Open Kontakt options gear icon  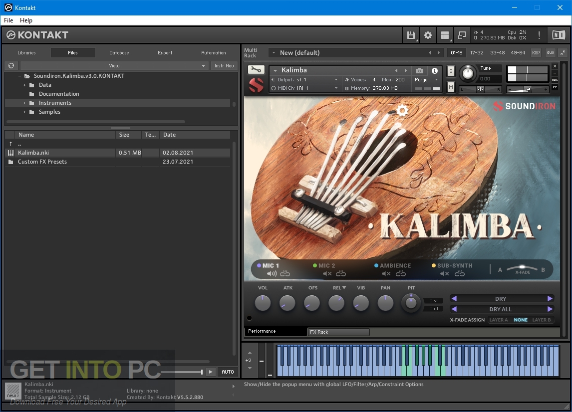point(428,35)
